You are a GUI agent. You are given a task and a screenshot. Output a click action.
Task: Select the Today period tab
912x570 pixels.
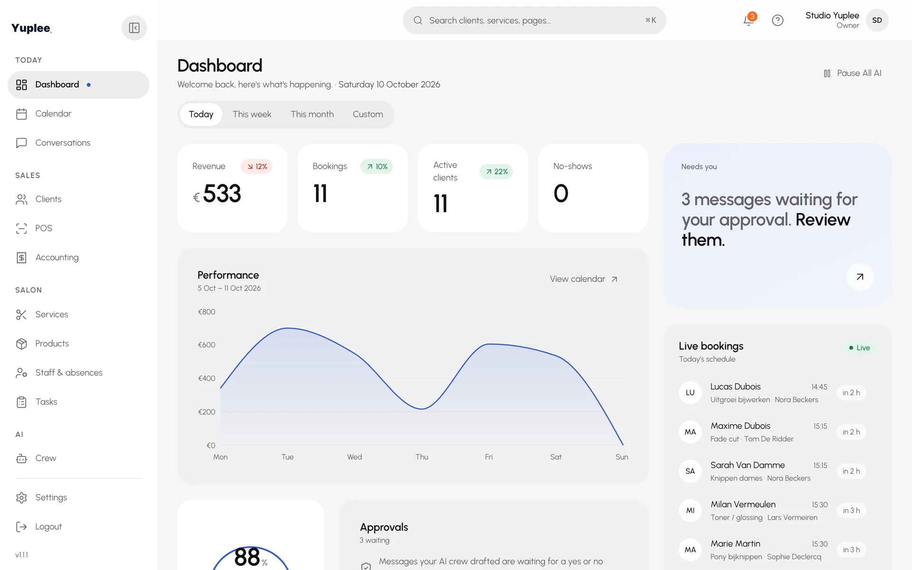201,114
